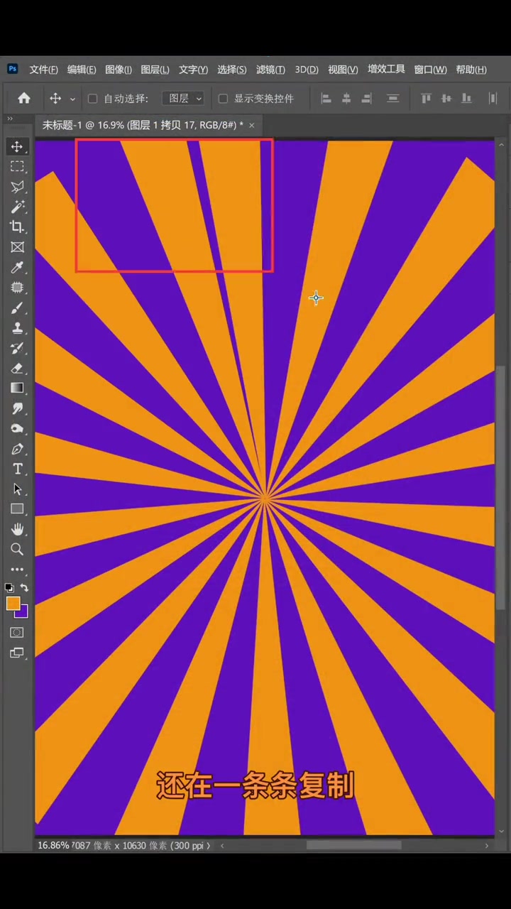Click the Home button in options bar
The width and height of the screenshot is (511, 909).
tap(24, 99)
